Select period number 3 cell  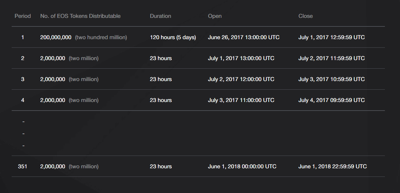point(23,79)
